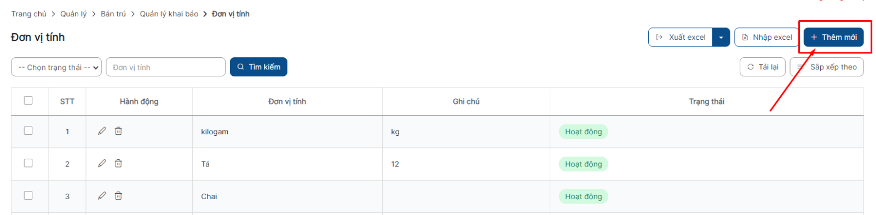
Task: Expand the Xuất excel dropdown arrow
Action: [x=721, y=37]
